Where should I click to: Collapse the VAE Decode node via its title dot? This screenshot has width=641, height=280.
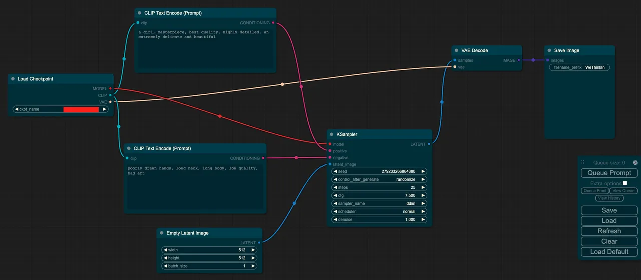(456, 50)
